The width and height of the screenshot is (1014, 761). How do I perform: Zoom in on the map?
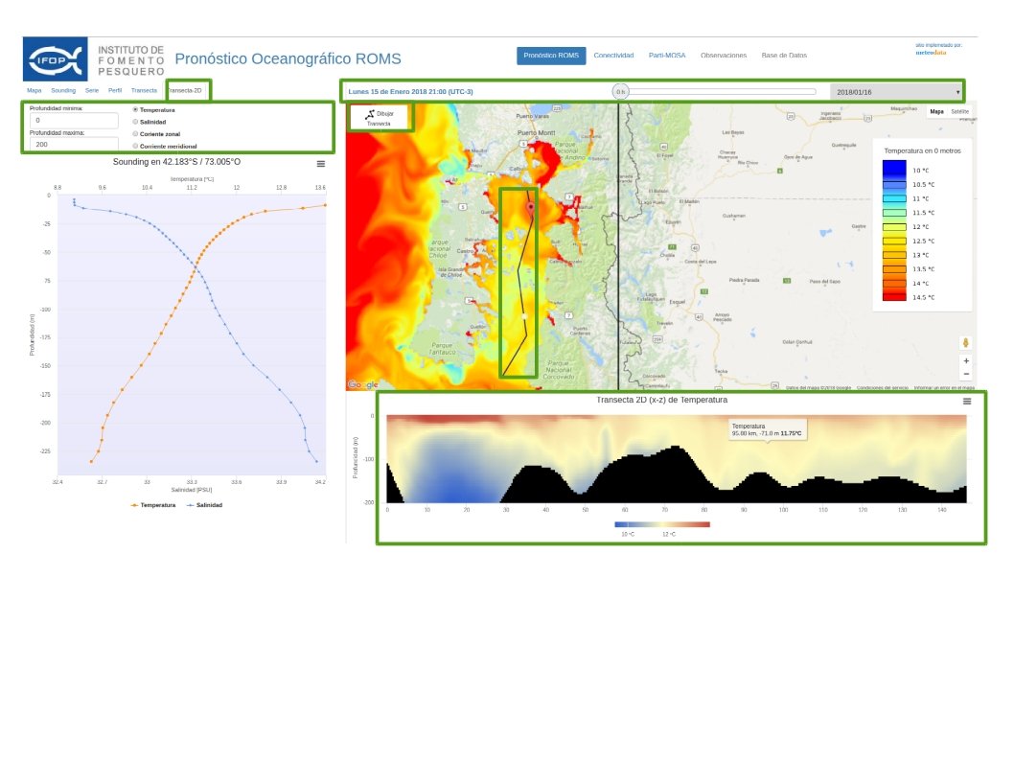965,360
